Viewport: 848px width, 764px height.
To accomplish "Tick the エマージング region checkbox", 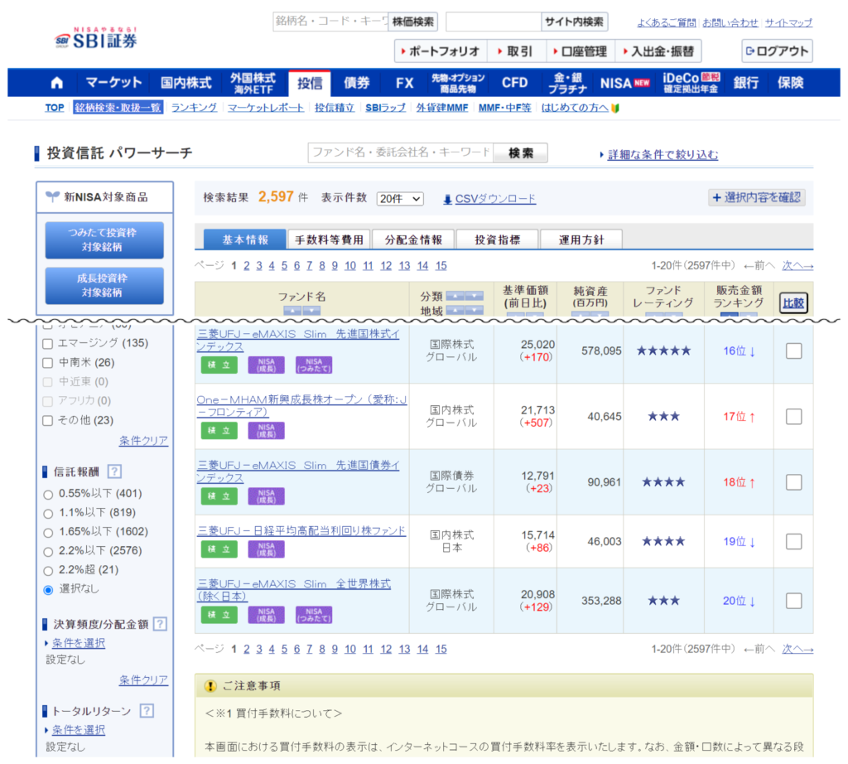I will [48, 343].
